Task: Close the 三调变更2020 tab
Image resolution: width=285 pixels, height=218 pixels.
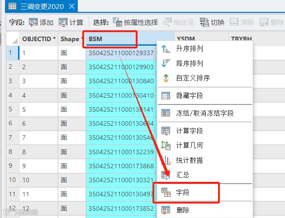Action: click(72, 6)
